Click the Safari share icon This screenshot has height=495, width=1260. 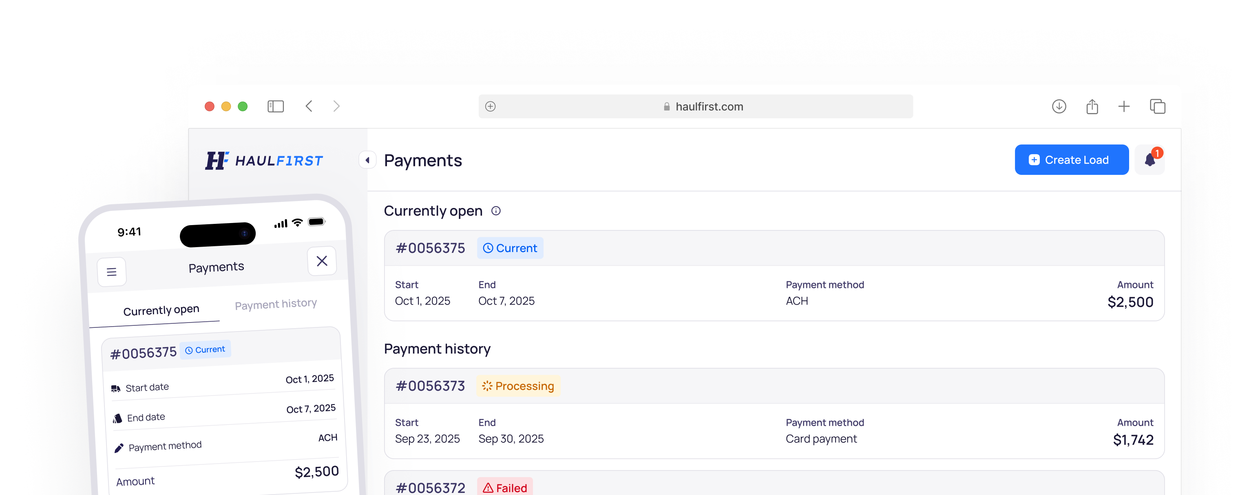click(1092, 106)
